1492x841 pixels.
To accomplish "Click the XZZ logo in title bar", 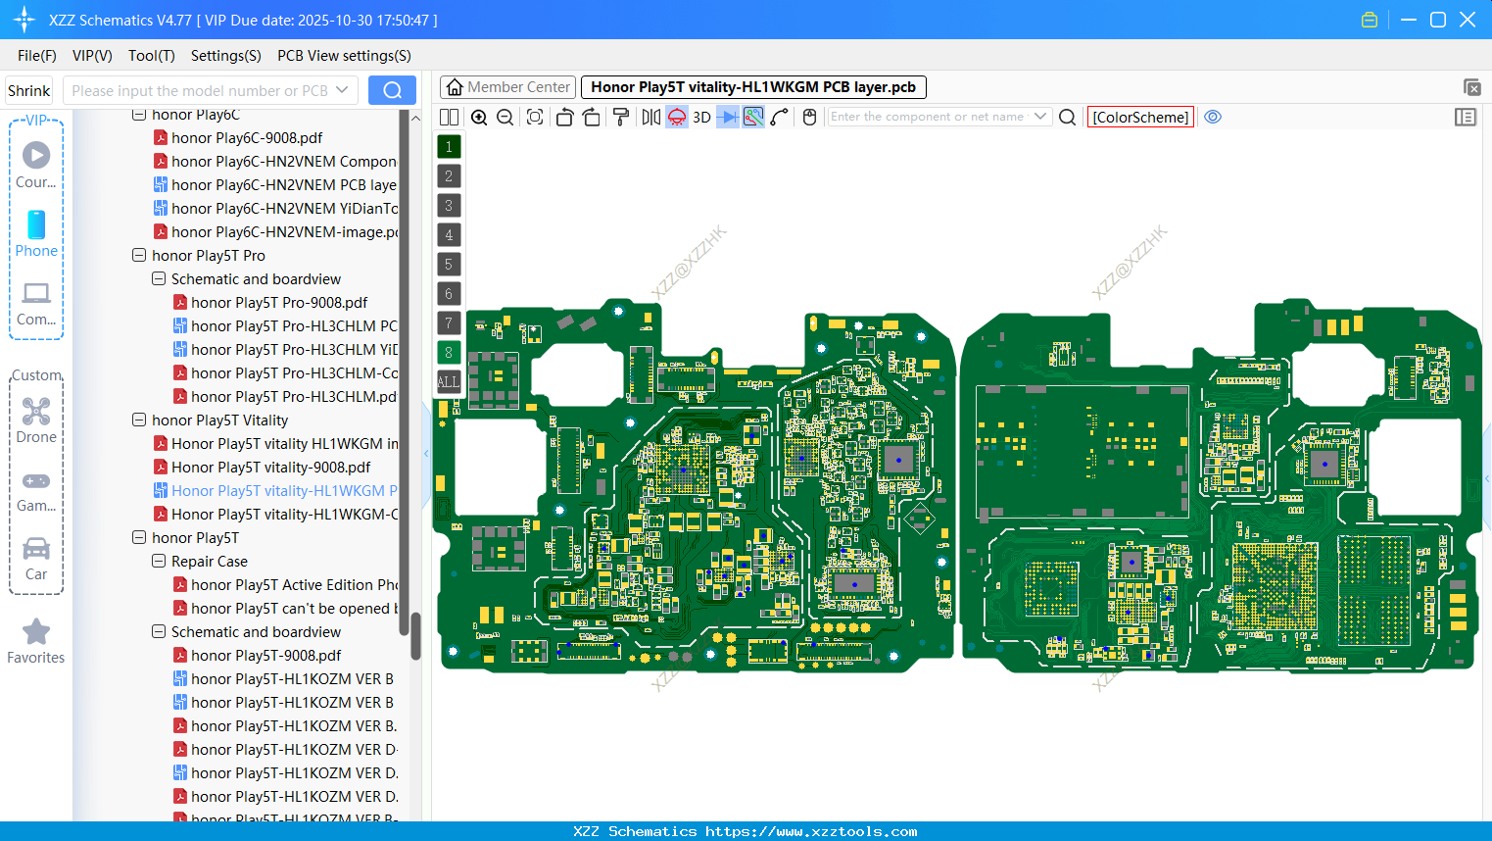I will [24, 20].
